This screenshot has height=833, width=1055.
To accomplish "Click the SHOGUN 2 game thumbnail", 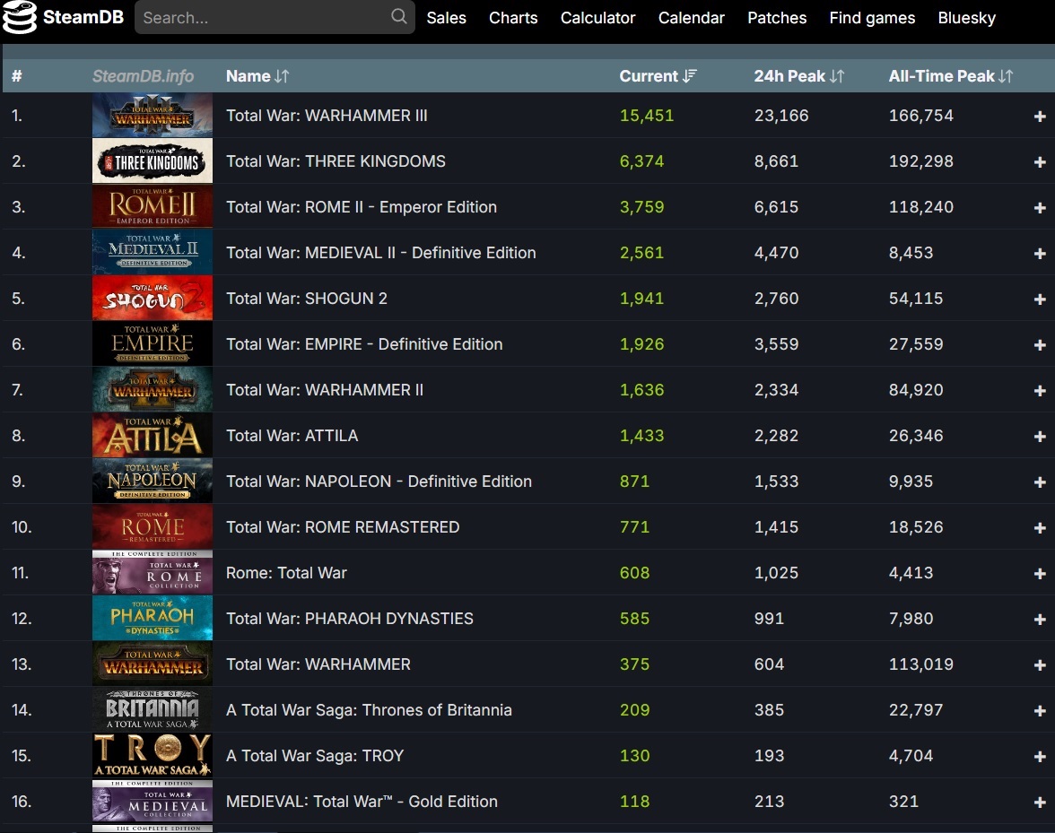I will pyautogui.click(x=153, y=298).
